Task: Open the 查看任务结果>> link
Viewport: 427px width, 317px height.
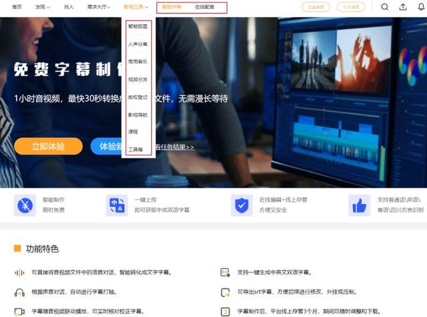Action: [175, 147]
